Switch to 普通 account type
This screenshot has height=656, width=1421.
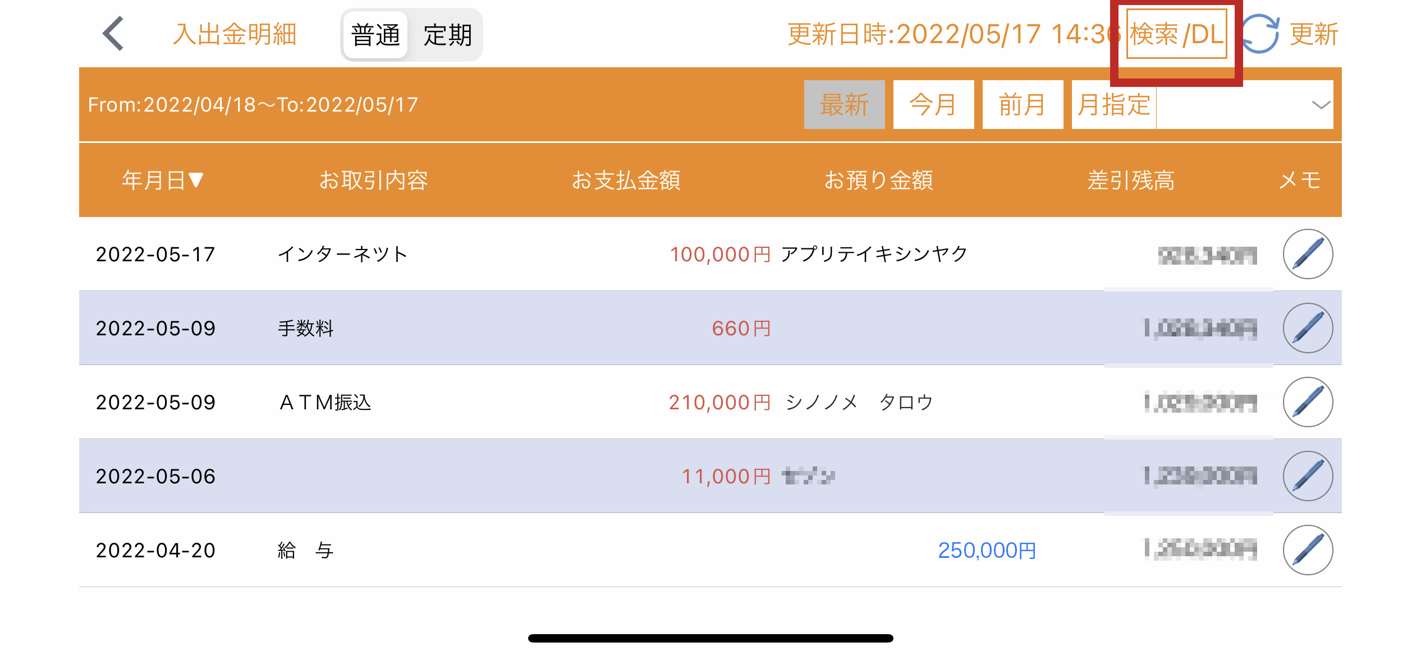(375, 35)
